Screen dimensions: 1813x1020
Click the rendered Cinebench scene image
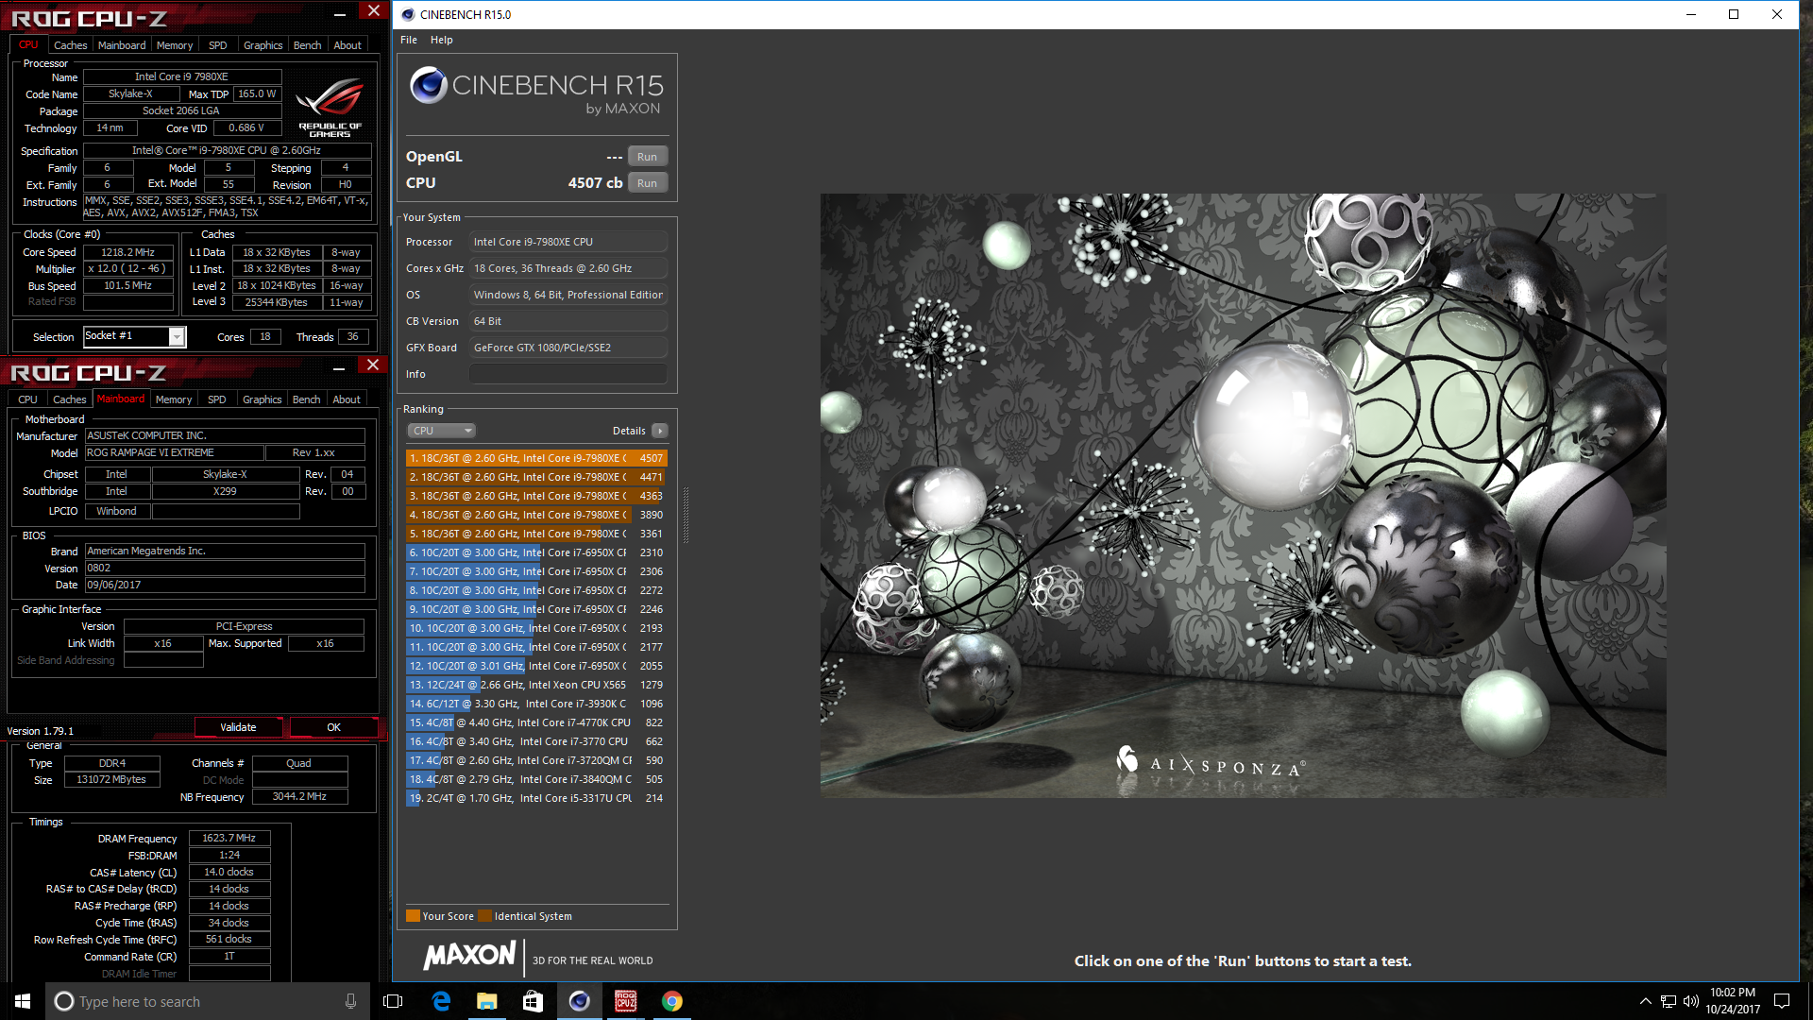(1243, 495)
